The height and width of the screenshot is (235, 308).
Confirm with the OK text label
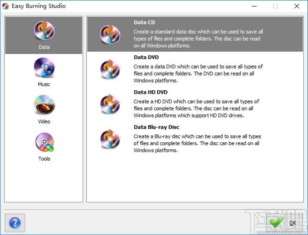click(x=293, y=223)
